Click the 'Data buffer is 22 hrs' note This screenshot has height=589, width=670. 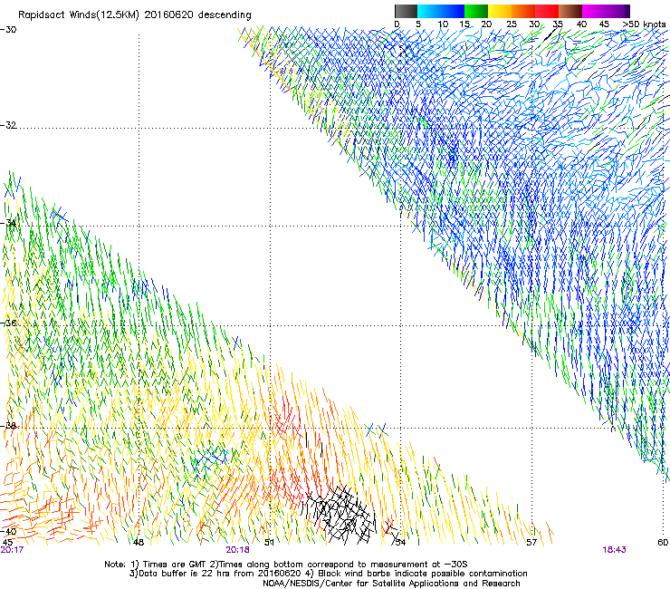(x=328, y=574)
